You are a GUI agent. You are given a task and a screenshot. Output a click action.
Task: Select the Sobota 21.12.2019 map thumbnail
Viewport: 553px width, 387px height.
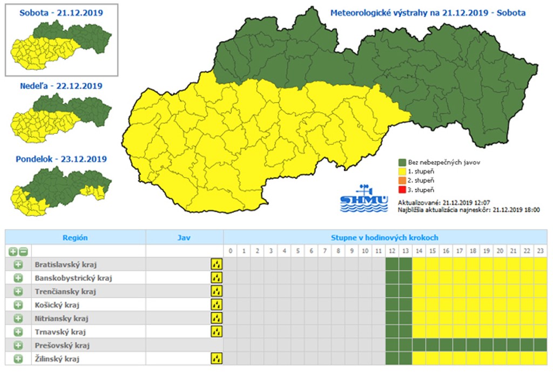[62, 40]
